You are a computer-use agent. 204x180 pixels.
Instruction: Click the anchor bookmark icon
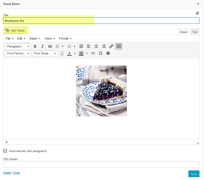point(62,53)
